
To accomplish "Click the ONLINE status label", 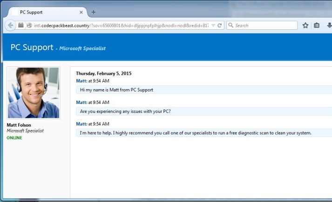I will (14, 138).
